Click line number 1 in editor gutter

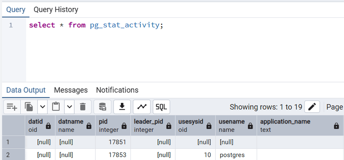click(11, 25)
